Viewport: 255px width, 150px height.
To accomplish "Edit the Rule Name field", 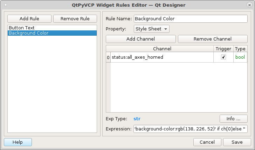I will (191, 19).
